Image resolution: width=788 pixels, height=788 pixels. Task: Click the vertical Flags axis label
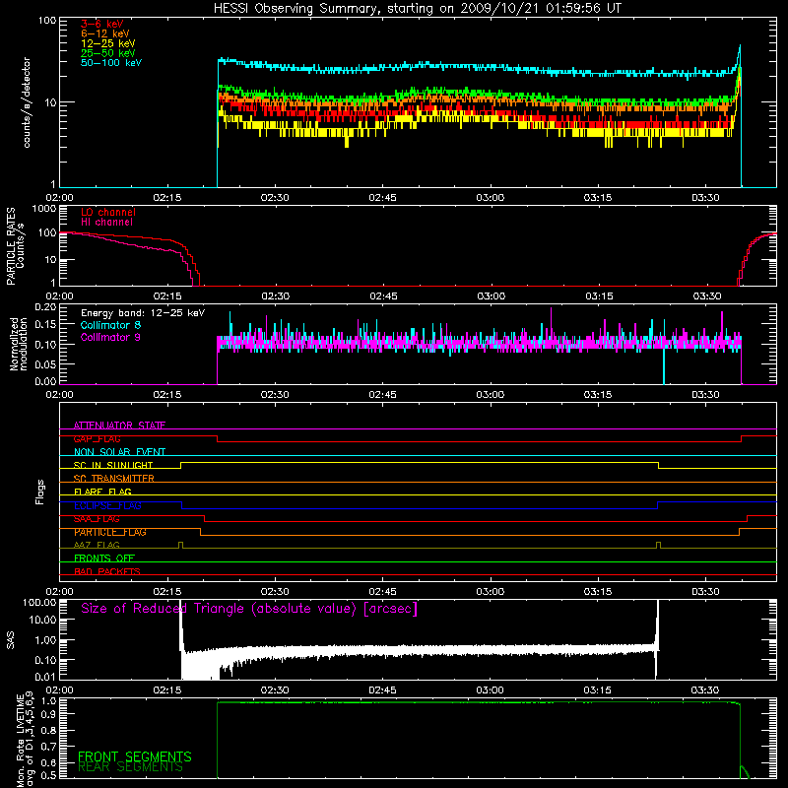coord(40,492)
